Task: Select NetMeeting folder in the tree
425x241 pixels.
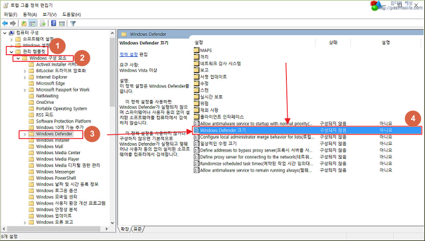Action: click(x=47, y=96)
